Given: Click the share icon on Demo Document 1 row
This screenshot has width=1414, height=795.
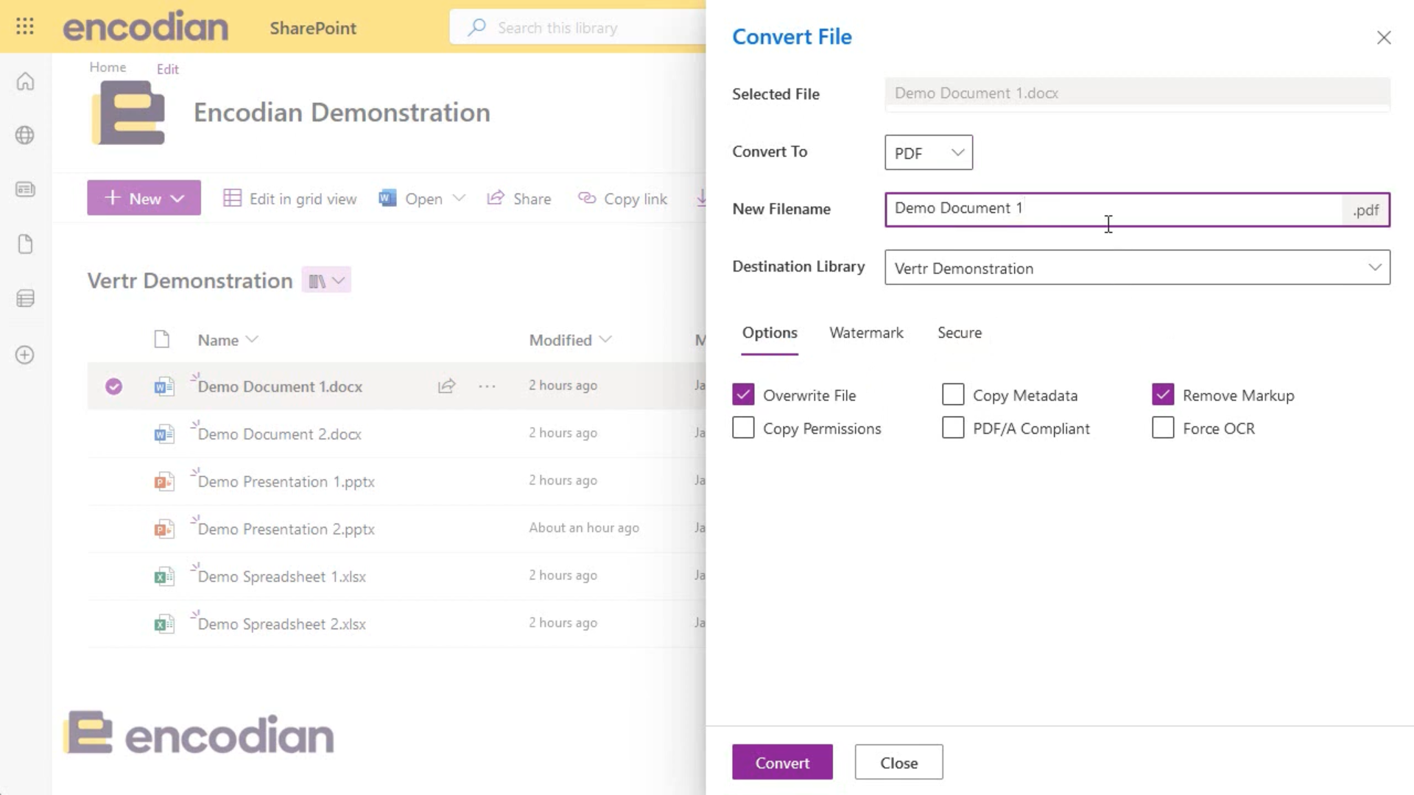Looking at the screenshot, I should (x=446, y=386).
